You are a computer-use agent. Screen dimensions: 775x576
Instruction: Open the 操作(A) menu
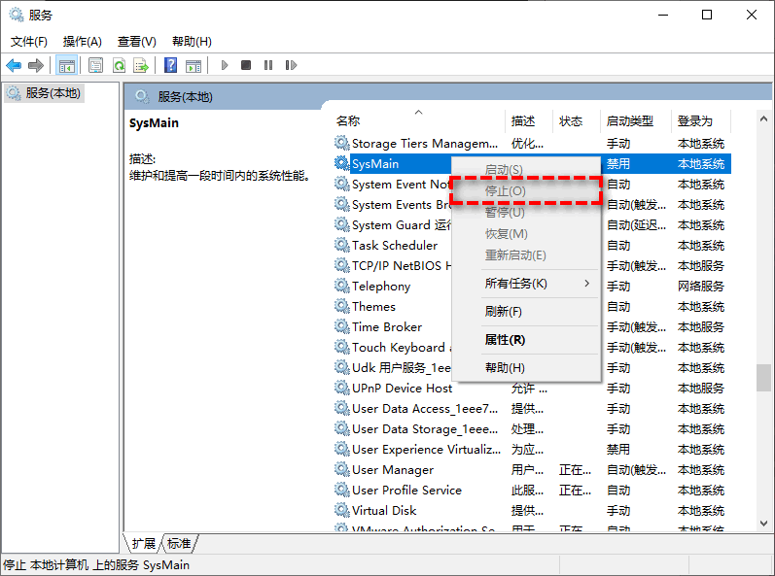(82, 42)
